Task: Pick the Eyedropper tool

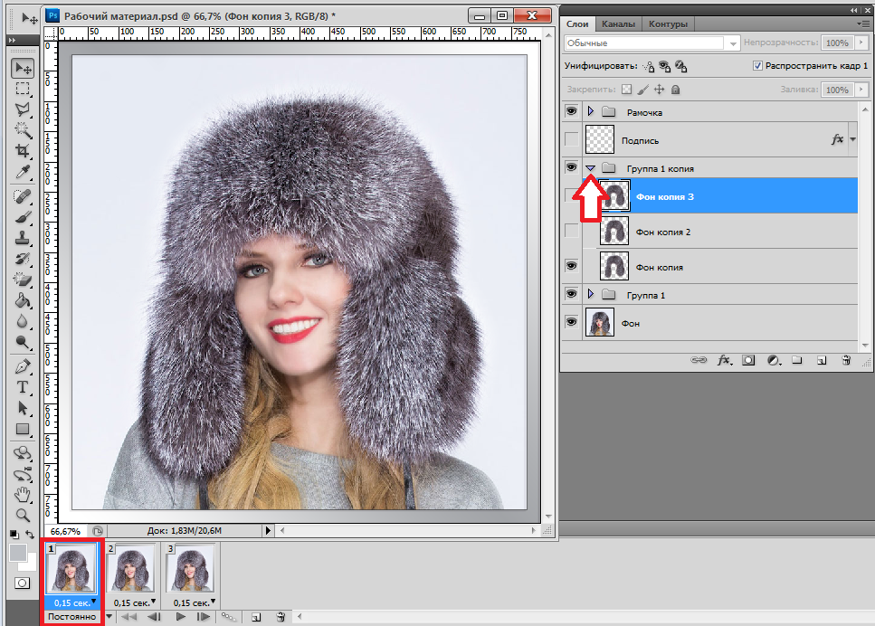Action: pyautogui.click(x=23, y=172)
